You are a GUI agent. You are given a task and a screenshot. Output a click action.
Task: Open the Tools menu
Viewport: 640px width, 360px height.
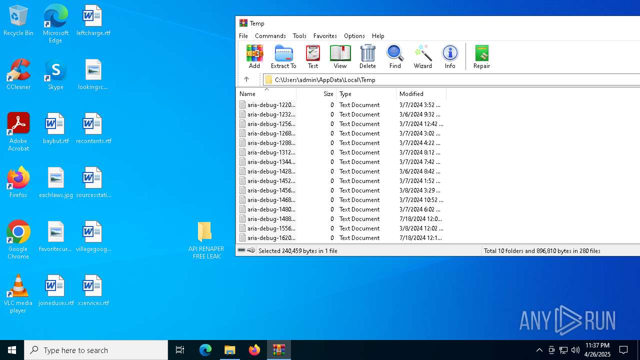click(299, 36)
